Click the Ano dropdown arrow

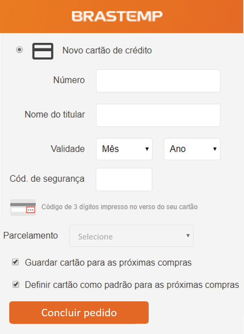[x=215, y=149]
